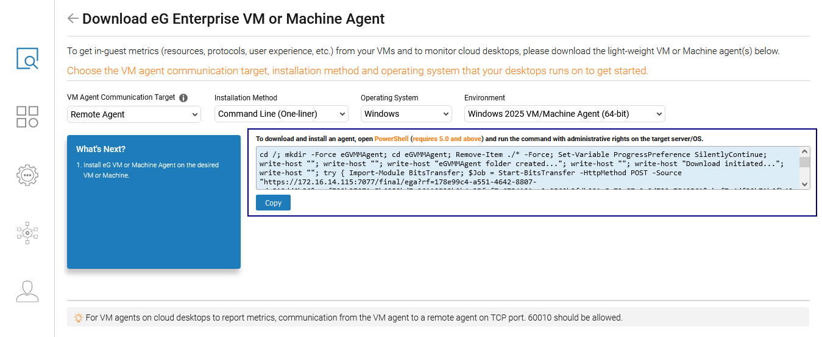Click the page title 'Download eG Enterprise VM or Machine Agent'
822x337 pixels.
tap(233, 19)
